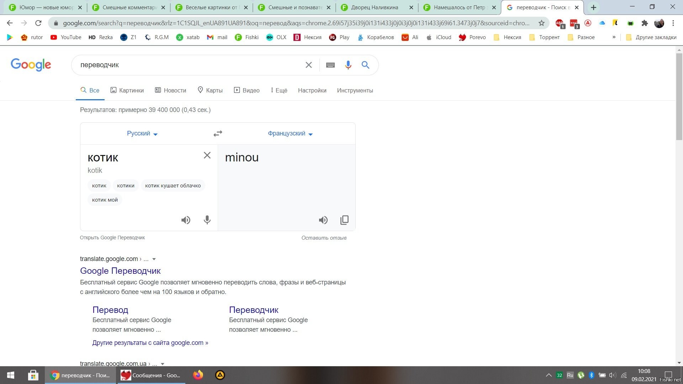Click the Google search query field

click(x=189, y=65)
